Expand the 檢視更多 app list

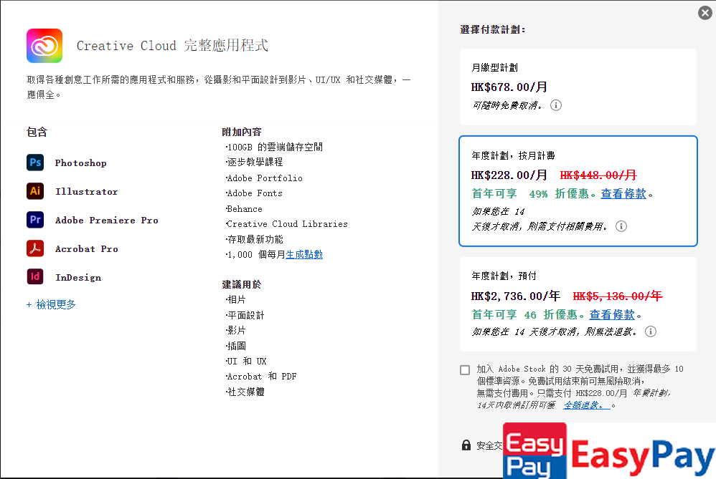click(x=51, y=304)
